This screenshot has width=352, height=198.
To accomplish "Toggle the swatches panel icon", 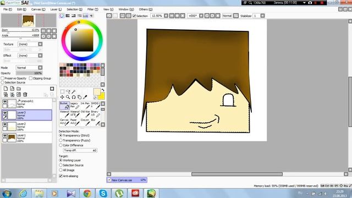I will pyautogui.click(x=86, y=16).
